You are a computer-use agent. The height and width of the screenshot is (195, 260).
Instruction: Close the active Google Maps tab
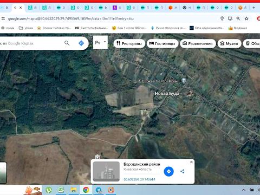point(21,8)
